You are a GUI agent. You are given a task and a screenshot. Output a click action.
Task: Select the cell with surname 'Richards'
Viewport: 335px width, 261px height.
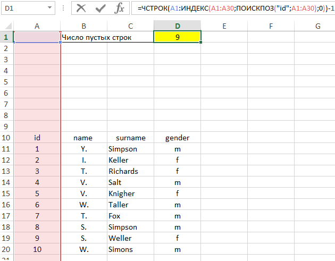tap(130, 171)
